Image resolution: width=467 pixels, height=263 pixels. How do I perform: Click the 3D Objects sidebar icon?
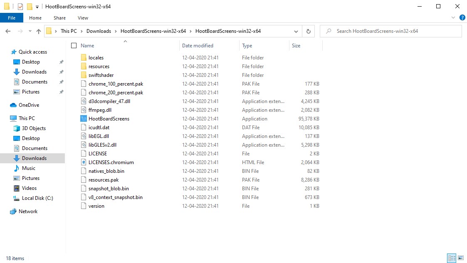(x=17, y=128)
